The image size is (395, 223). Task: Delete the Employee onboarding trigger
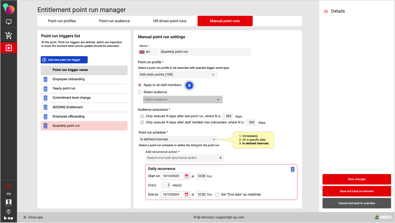45,80
